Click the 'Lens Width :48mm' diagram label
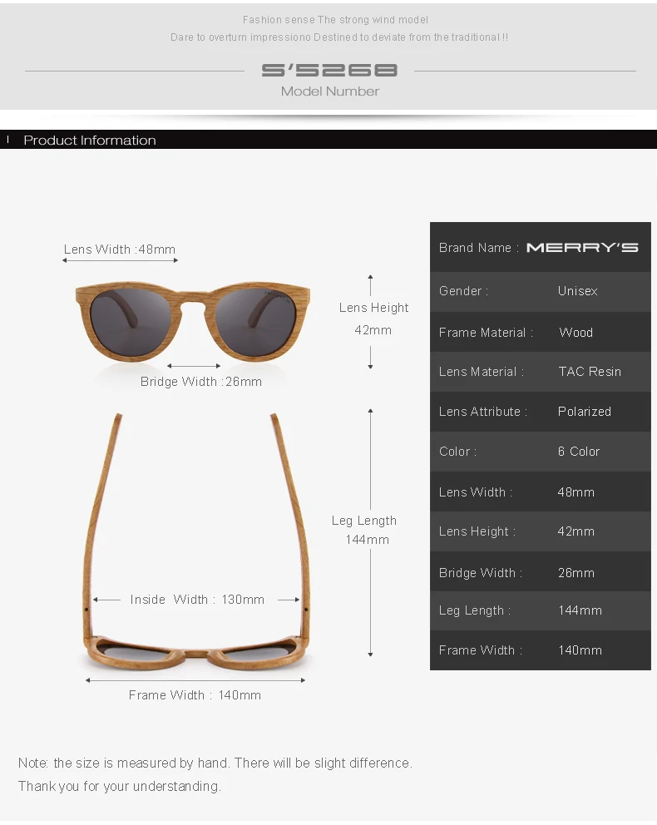This screenshot has height=825, width=657. point(120,249)
